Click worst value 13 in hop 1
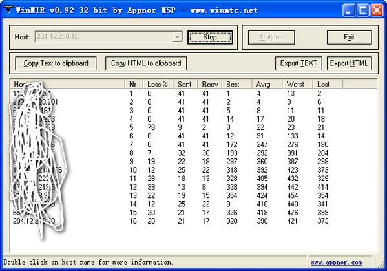This screenshot has height=271, width=387. click(291, 93)
